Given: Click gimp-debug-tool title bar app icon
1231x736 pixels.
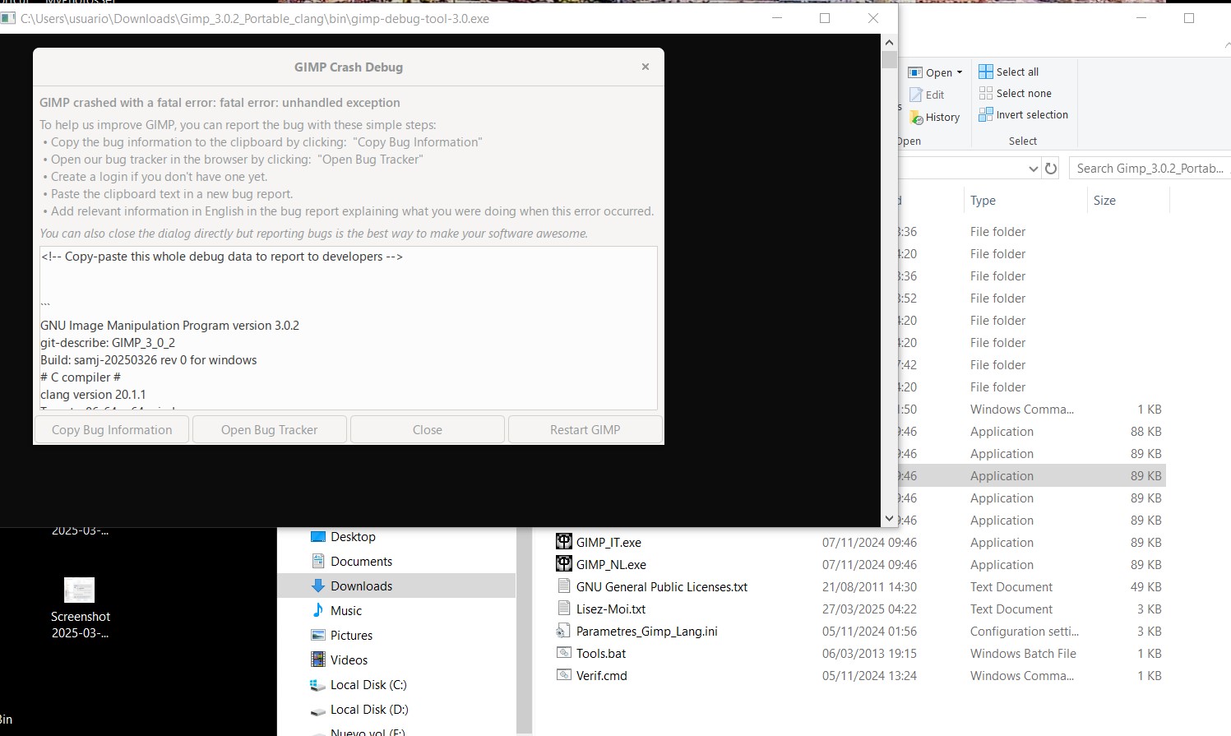Looking at the screenshot, I should tap(8, 18).
